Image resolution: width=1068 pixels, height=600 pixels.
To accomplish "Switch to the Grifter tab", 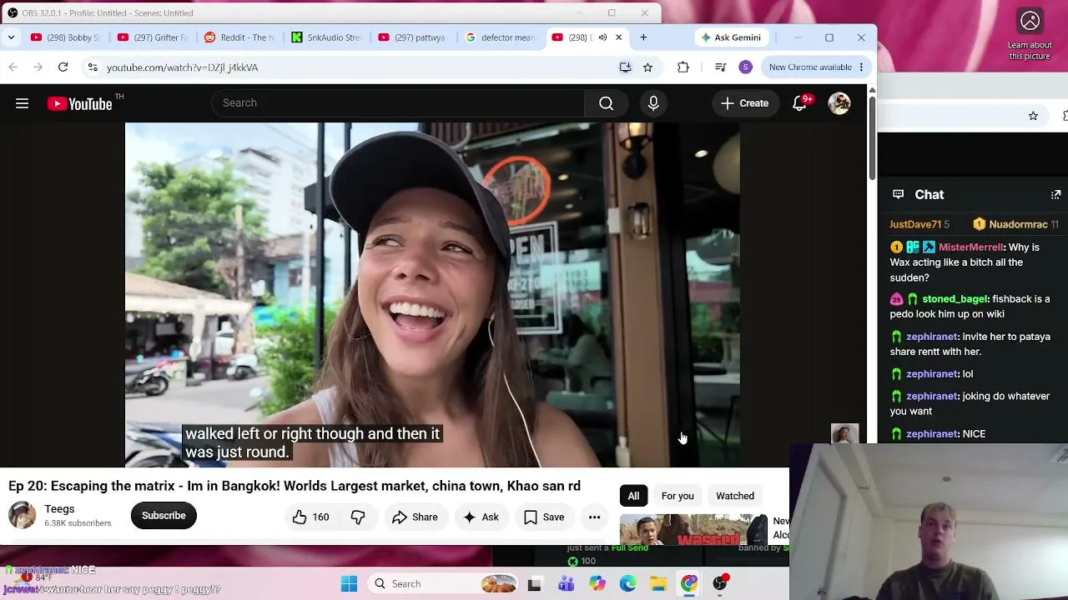I will [x=152, y=37].
